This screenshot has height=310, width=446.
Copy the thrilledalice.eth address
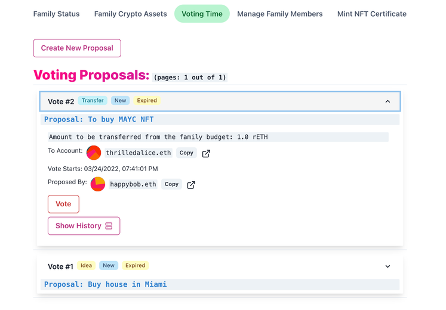tap(186, 153)
